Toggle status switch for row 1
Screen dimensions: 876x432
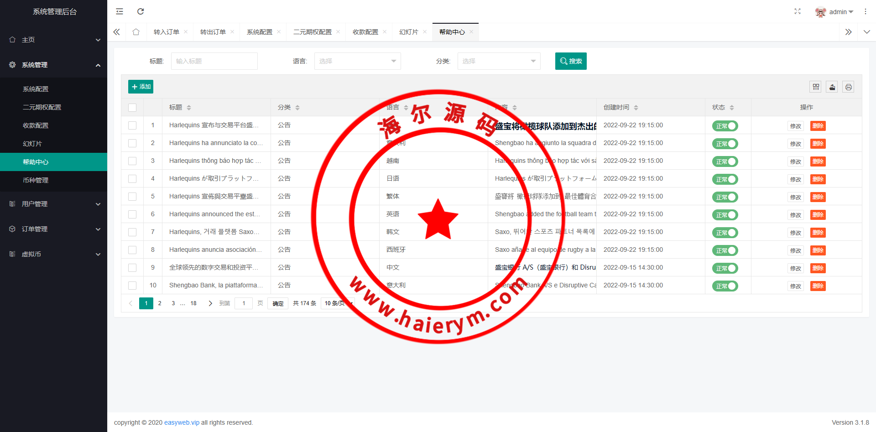725,126
